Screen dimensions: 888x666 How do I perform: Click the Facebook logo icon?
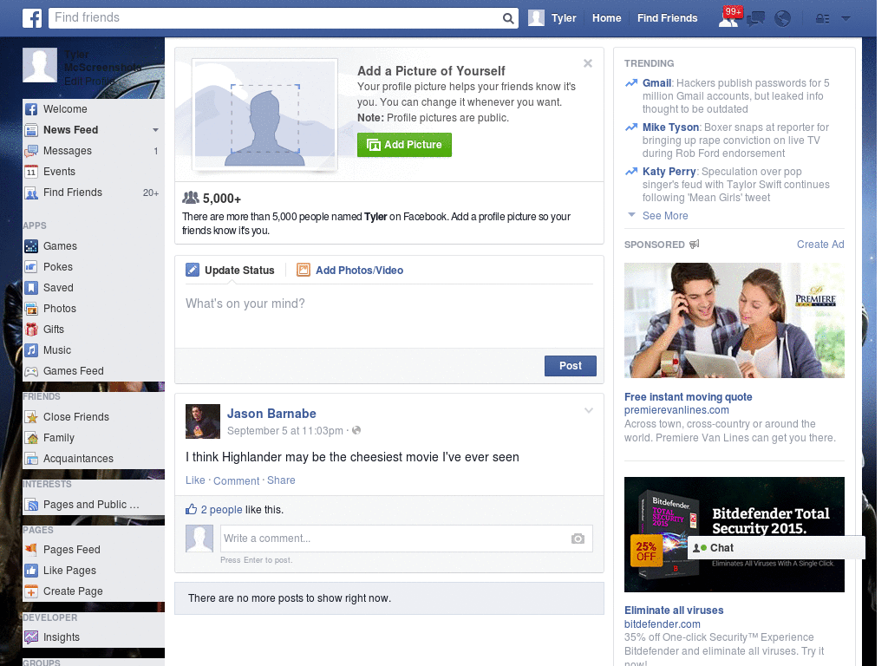(32, 18)
